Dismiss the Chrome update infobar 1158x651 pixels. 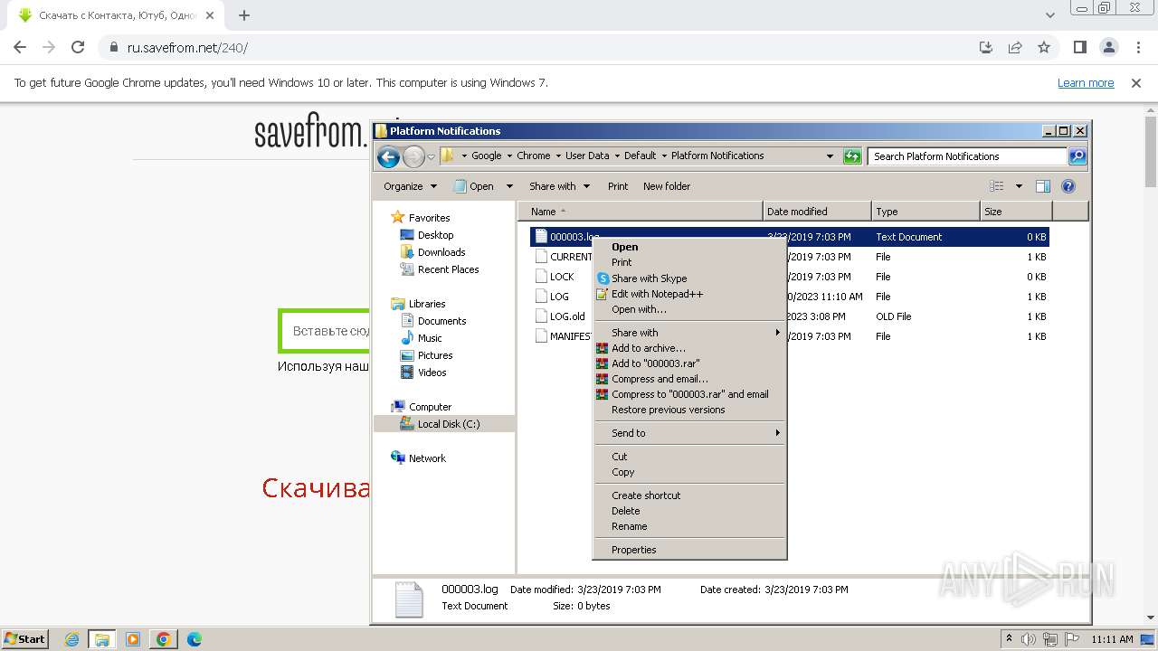point(1136,83)
